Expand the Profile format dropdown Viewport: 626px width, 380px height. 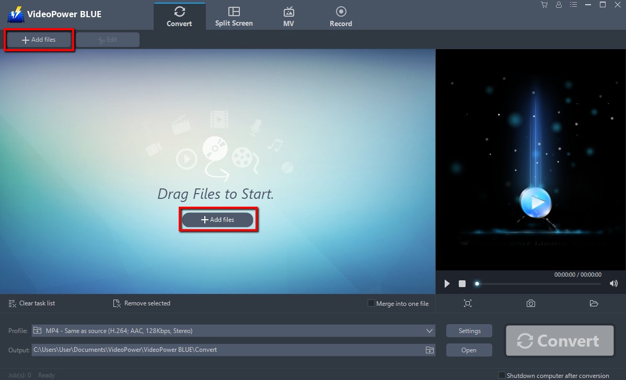click(x=430, y=330)
